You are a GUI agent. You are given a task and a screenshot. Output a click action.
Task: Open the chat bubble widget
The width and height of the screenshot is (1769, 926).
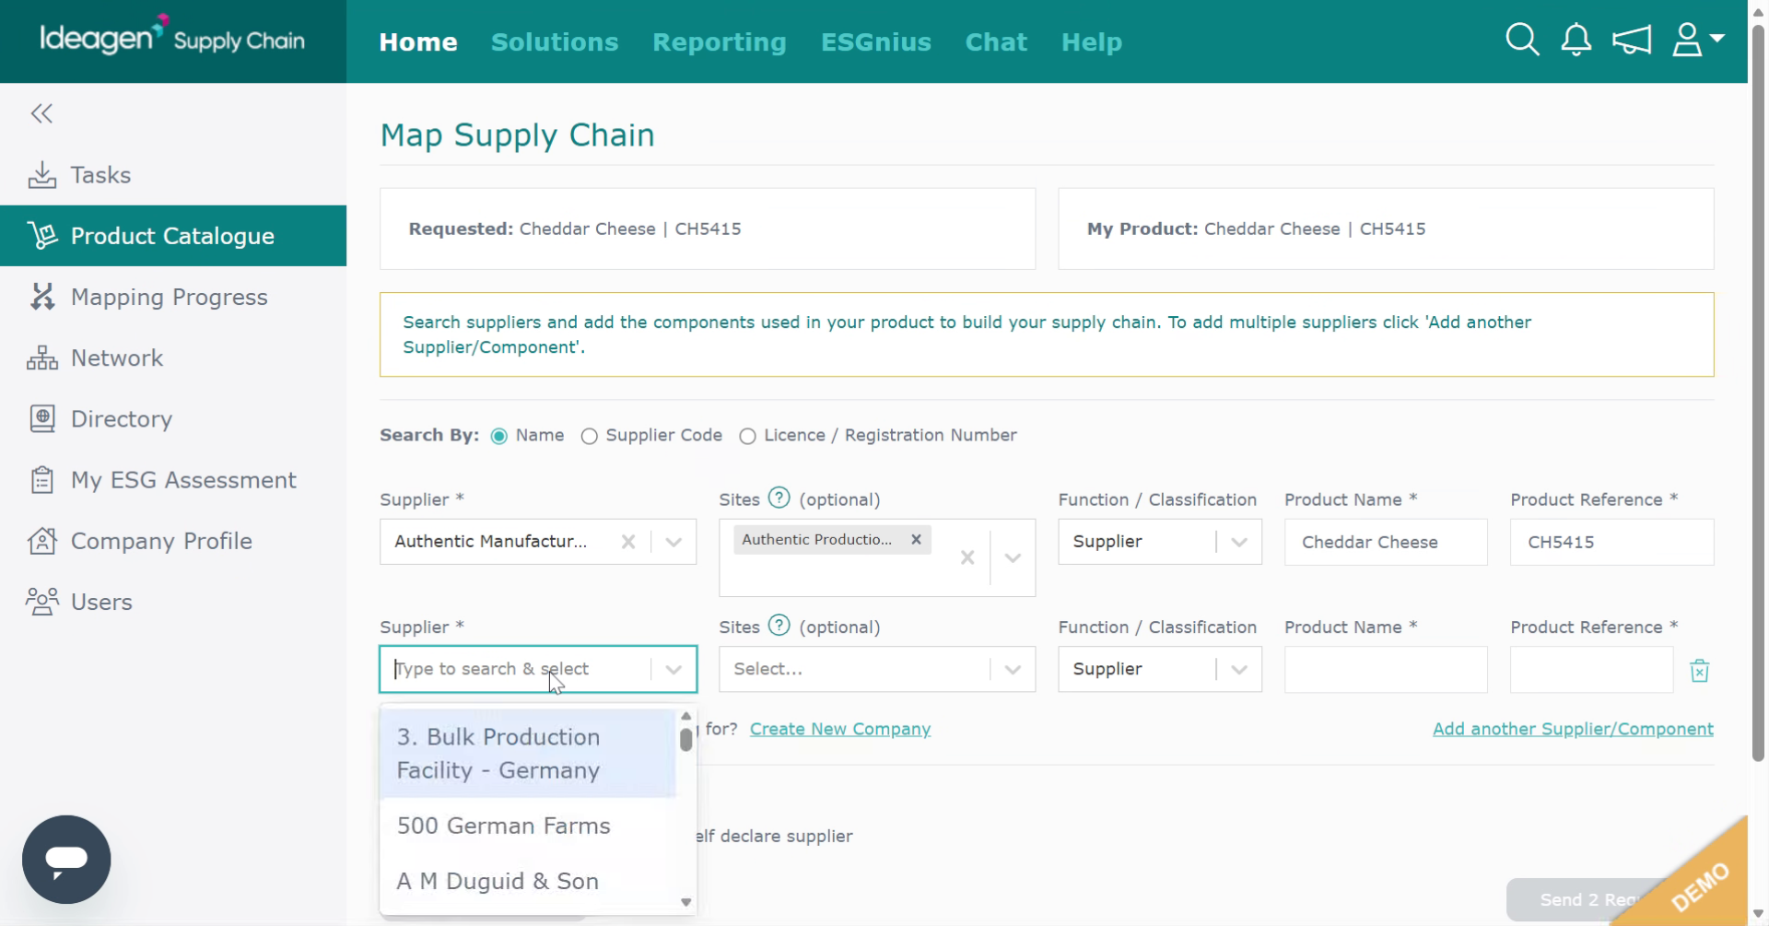[x=66, y=859]
